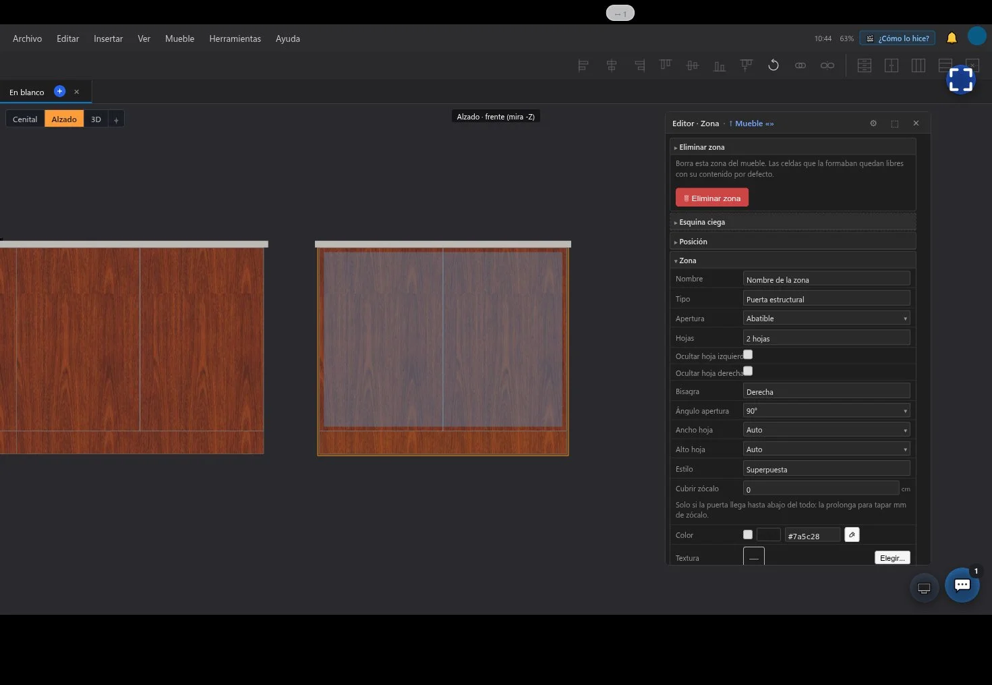Click the Elegir... texture button

click(x=892, y=557)
